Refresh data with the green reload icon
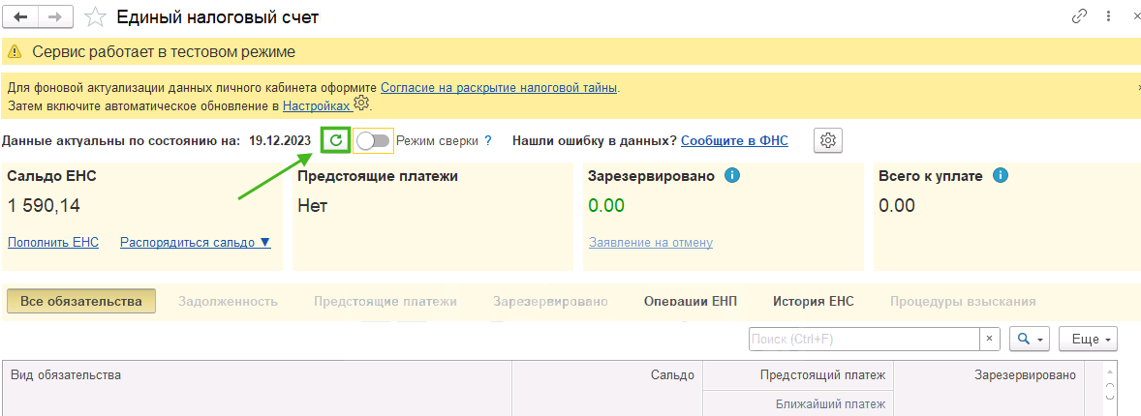 (x=335, y=140)
